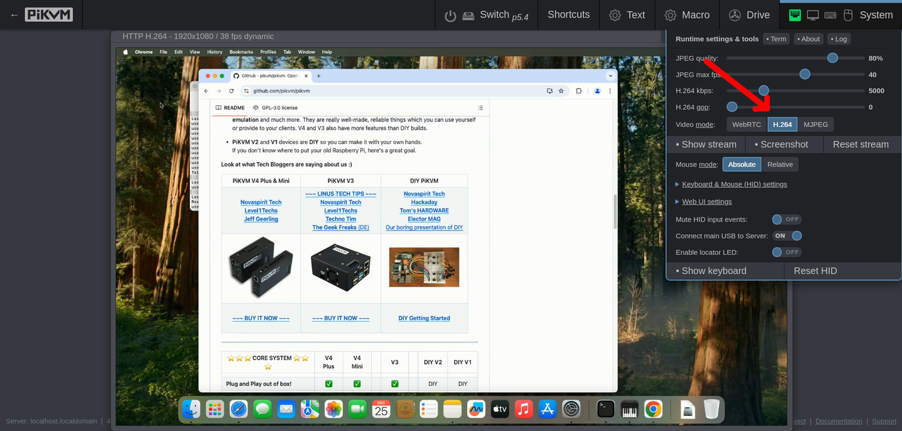The image size is (902, 431).
Task: Click the monitor stream status icon
Action: coord(812,14)
